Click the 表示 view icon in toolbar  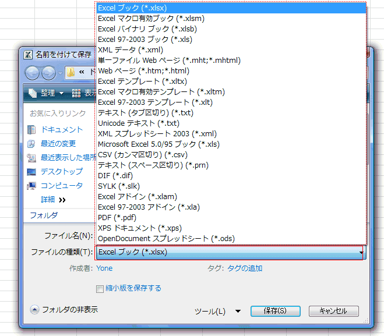76,93
